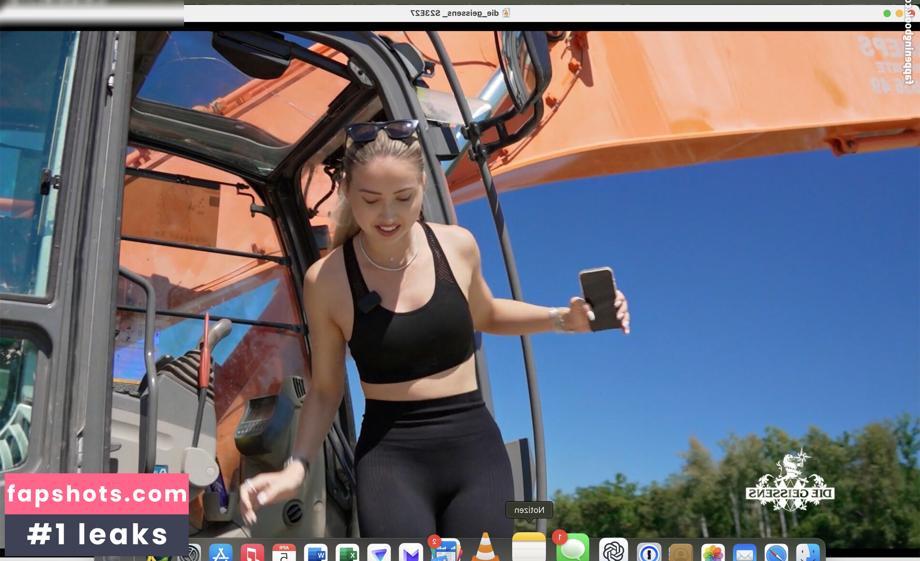Viewport: 920px width, 561px height.
Task: Click the yellow minimize window button
Action: click(899, 13)
